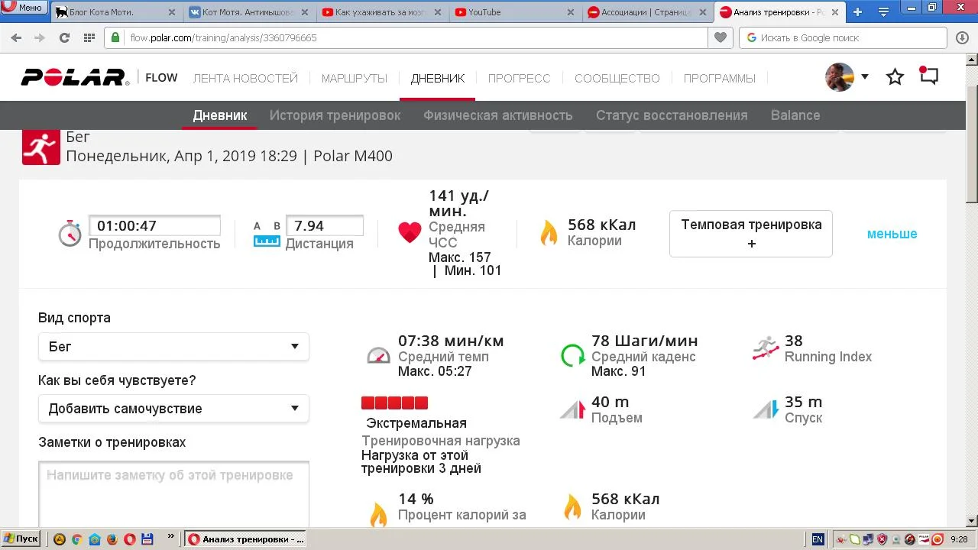Switch to the Как ухаживать за мозгом tab
Viewport: 978px width, 550px height.
pyautogui.click(x=381, y=12)
